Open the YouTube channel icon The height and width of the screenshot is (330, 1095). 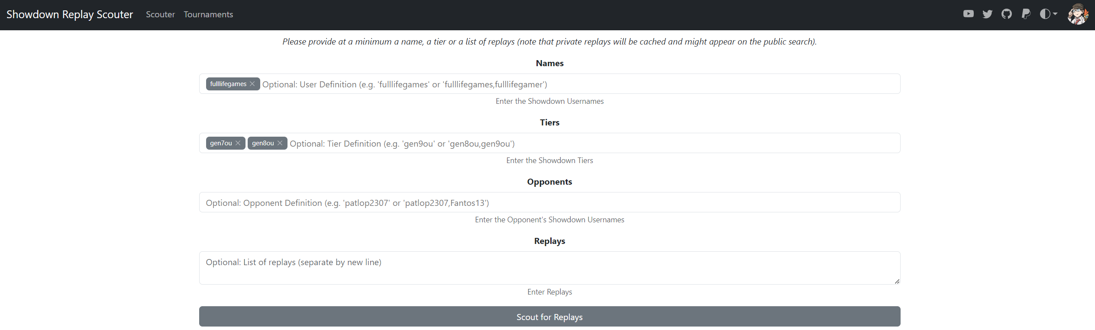pos(968,14)
